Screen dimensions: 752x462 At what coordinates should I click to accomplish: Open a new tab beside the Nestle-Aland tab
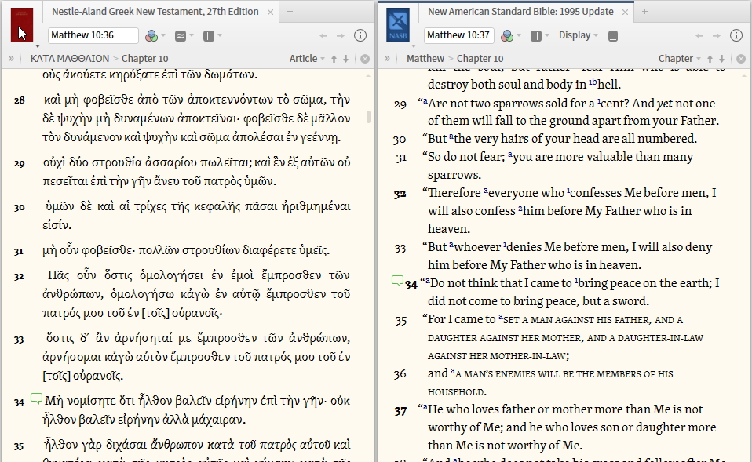(290, 12)
